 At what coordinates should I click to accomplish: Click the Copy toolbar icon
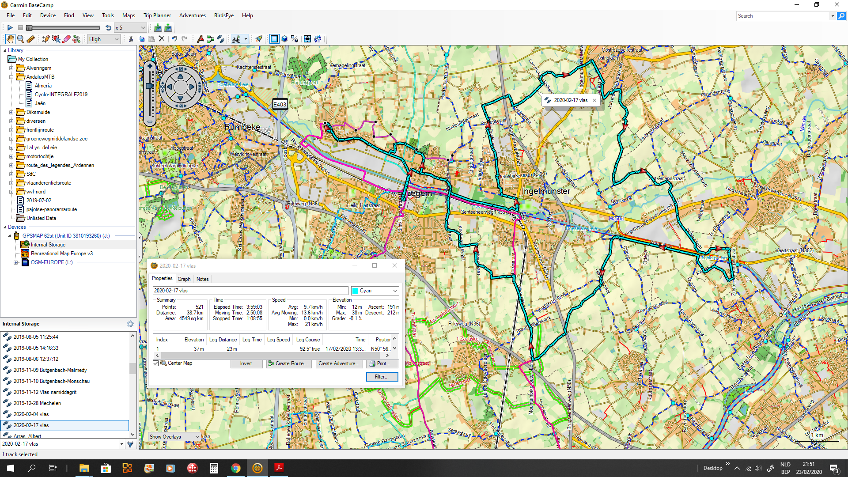click(141, 39)
